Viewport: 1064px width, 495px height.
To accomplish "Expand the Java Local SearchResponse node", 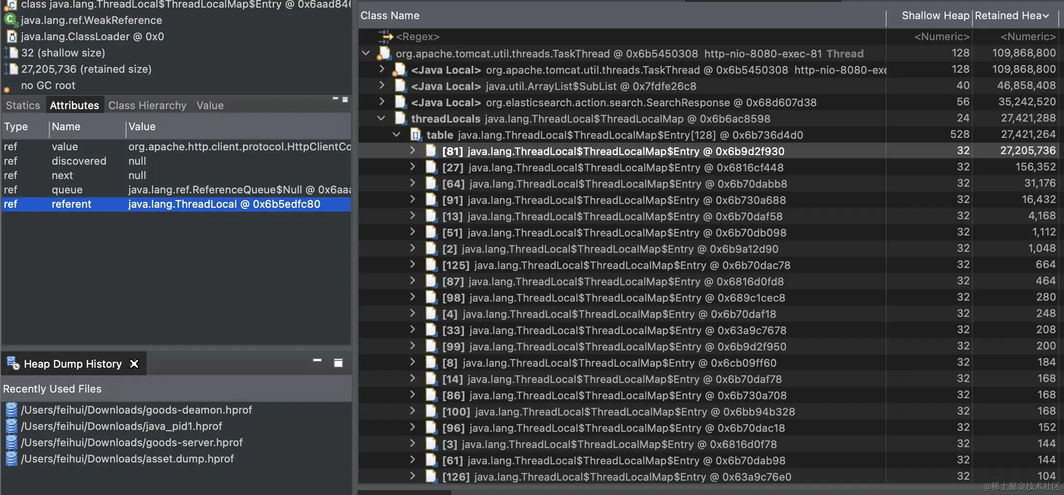I will coord(382,101).
